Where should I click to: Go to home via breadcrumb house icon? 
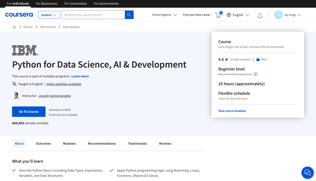[14, 27]
